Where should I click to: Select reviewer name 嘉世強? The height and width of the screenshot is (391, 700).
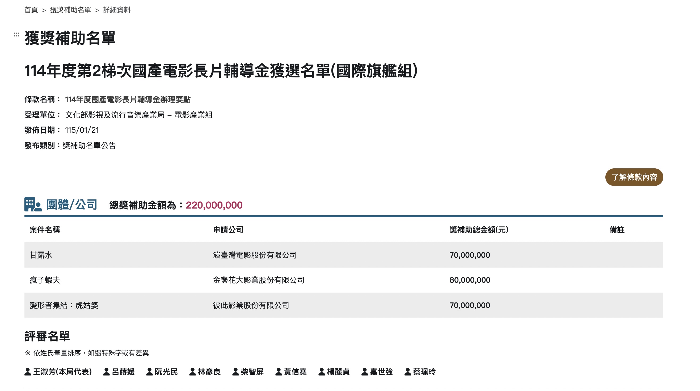(382, 372)
